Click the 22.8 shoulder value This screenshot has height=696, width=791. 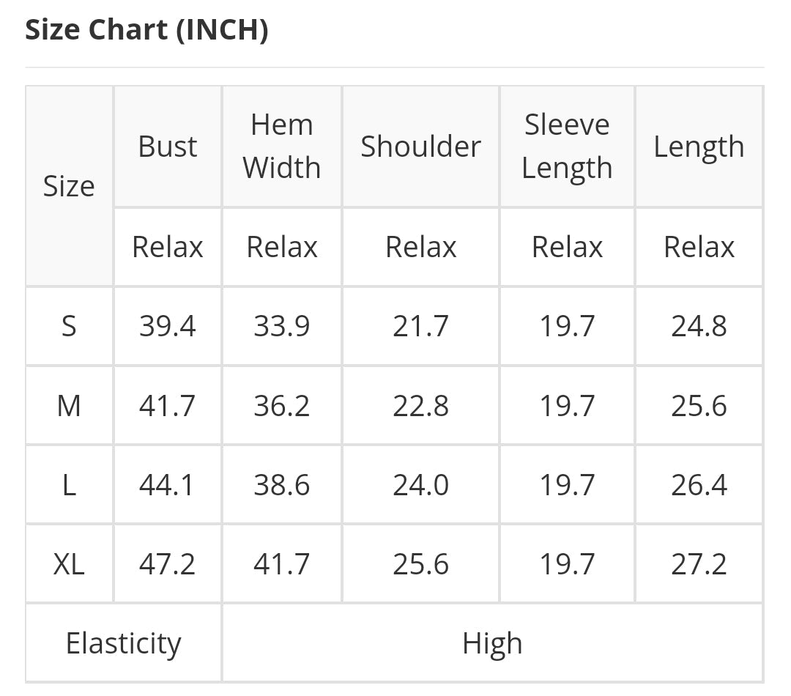(x=420, y=406)
